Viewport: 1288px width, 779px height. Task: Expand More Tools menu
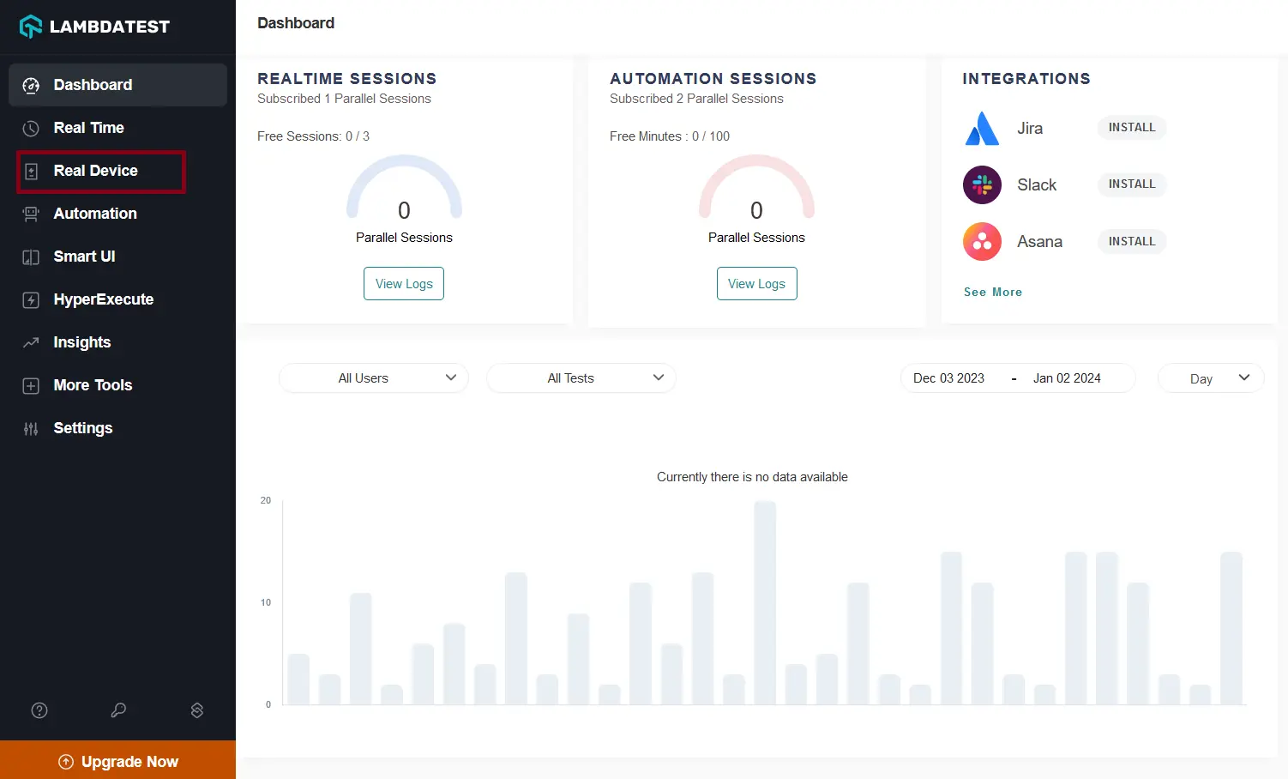pos(117,385)
